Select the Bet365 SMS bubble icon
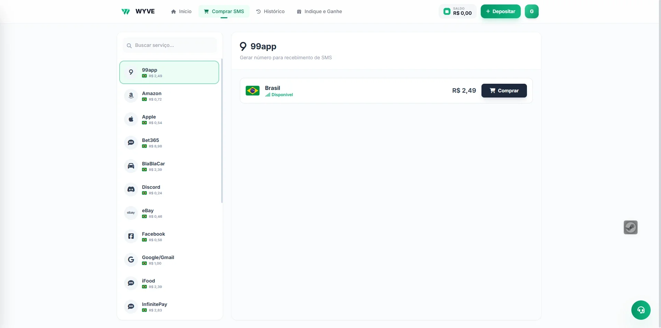 pyautogui.click(x=131, y=143)
